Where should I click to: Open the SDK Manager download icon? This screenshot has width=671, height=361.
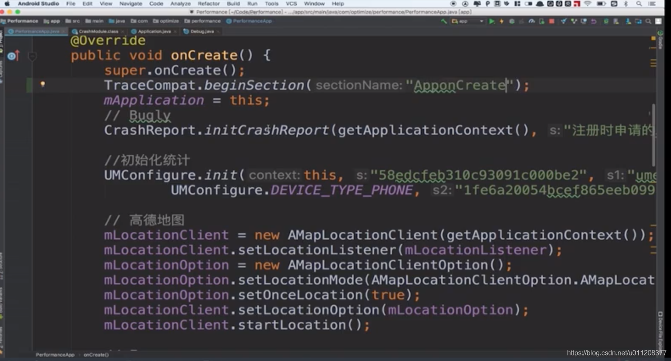[x=628, y=21]
